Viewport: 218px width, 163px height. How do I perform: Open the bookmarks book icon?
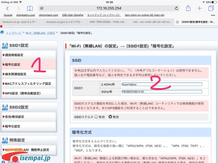tap(30, 8)
